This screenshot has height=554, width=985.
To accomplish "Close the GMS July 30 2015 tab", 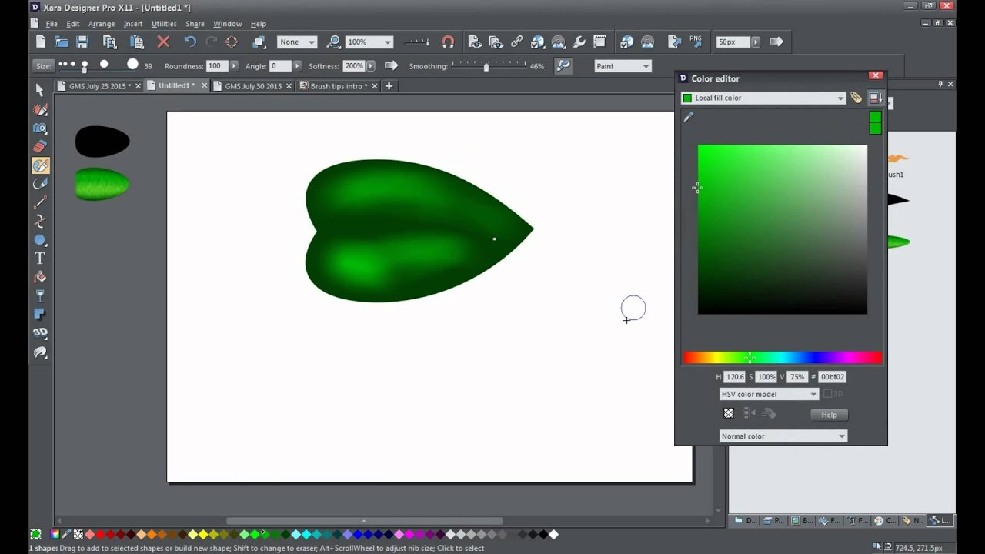I will point(289,86).
